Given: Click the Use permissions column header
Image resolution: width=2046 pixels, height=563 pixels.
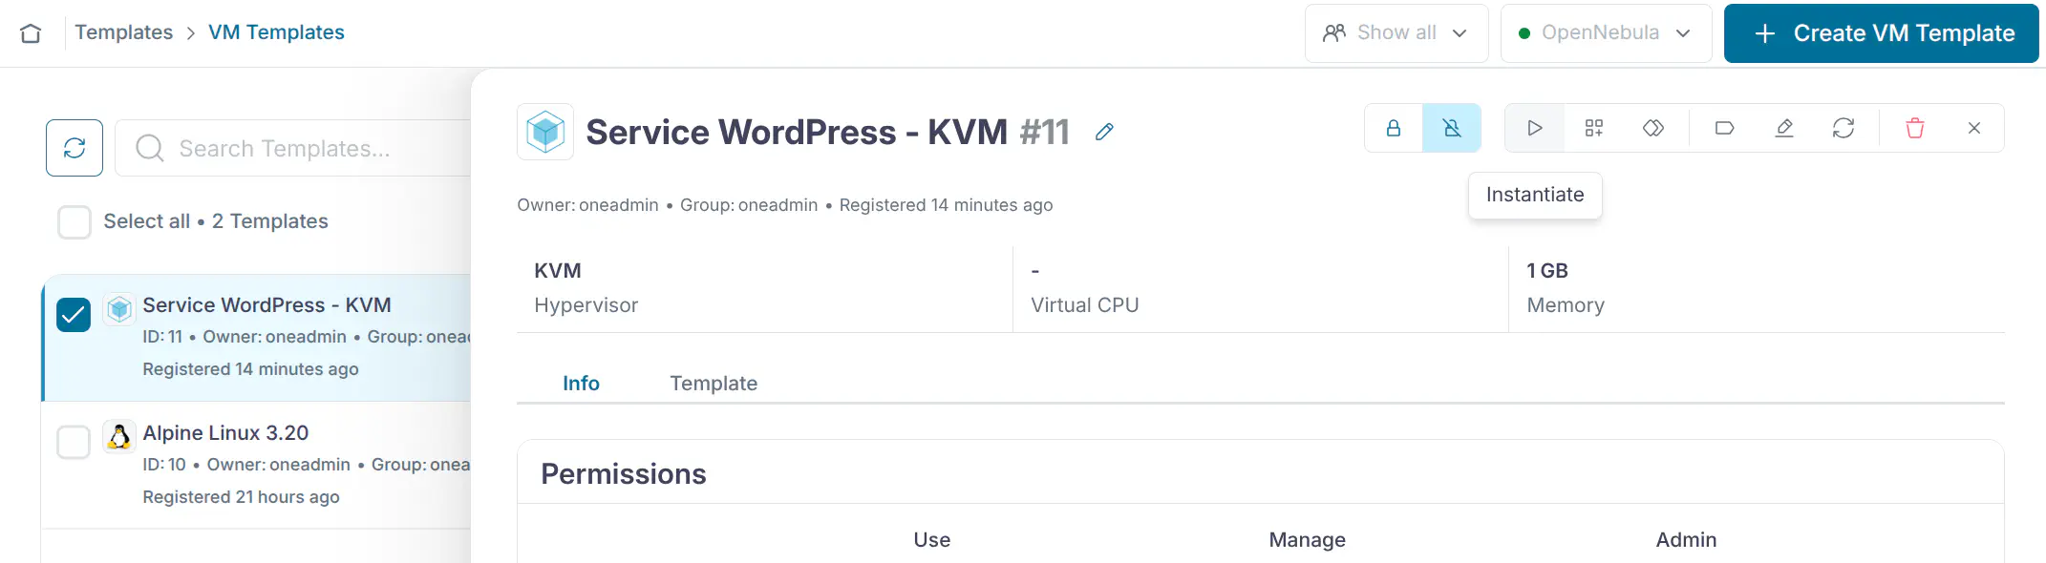Looking at the screenshot, I should [932, 540].
